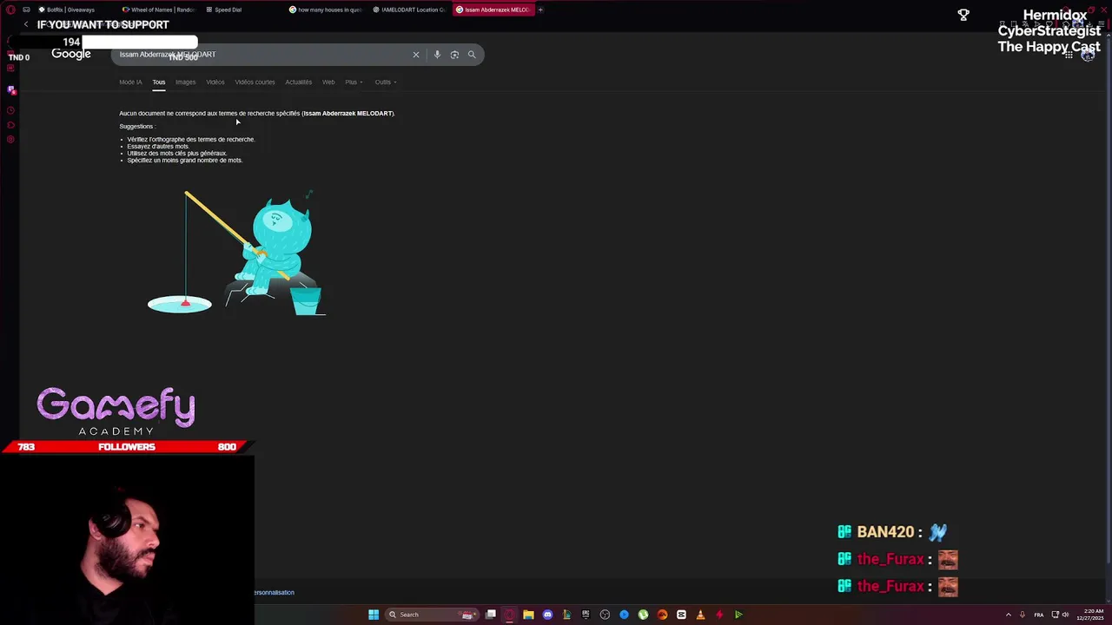Switch to Wheel of Names browser tab
Screen dimensions: 1112x625
coord(158,10)
